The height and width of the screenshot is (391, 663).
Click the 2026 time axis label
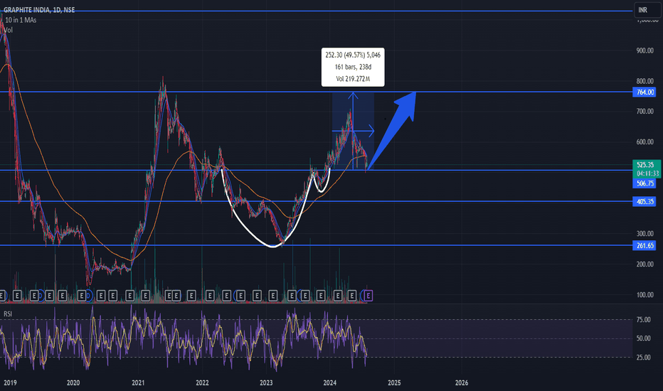pos(462,382)
